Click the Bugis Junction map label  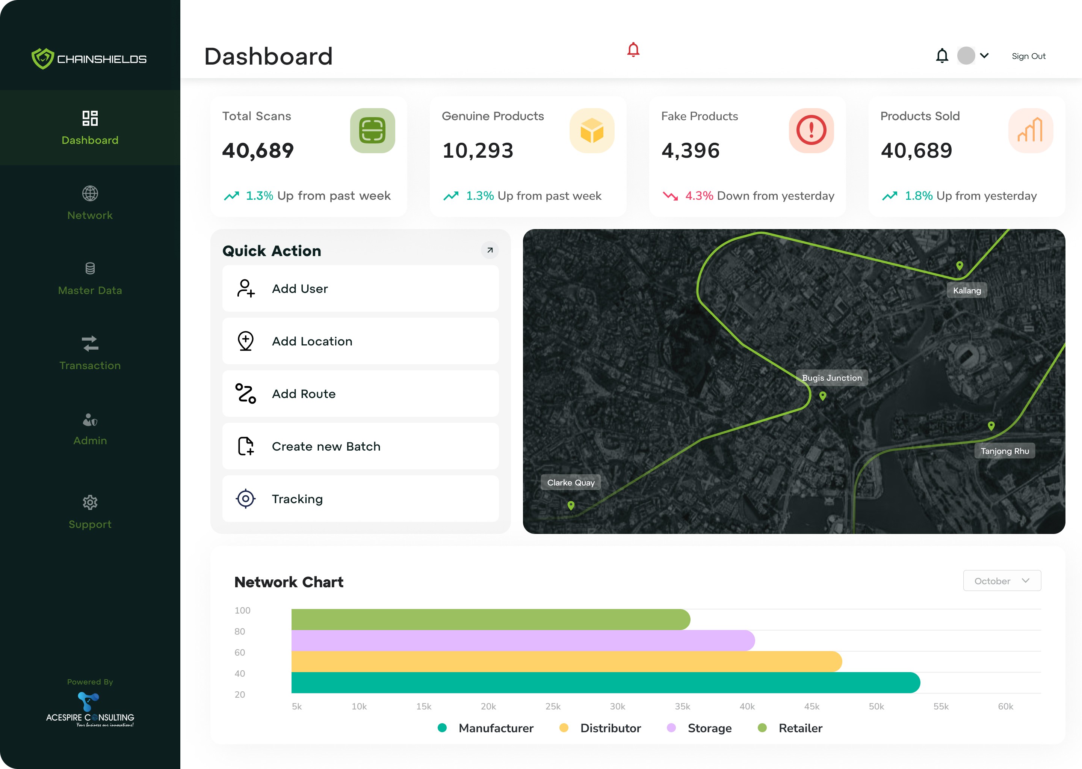tap(831, 378)
